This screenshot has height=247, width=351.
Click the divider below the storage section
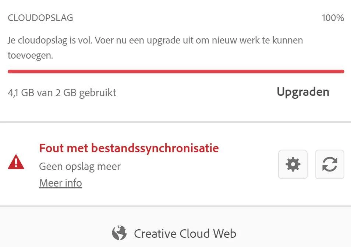click(x=175, y=122)
